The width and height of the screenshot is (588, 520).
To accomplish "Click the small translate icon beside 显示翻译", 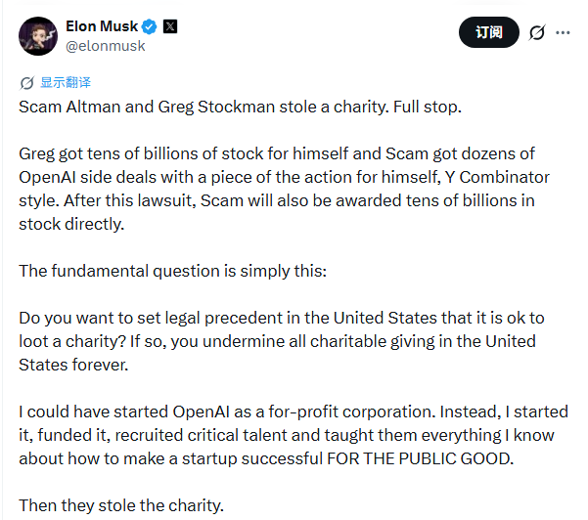I will click(x=26, y=83).
